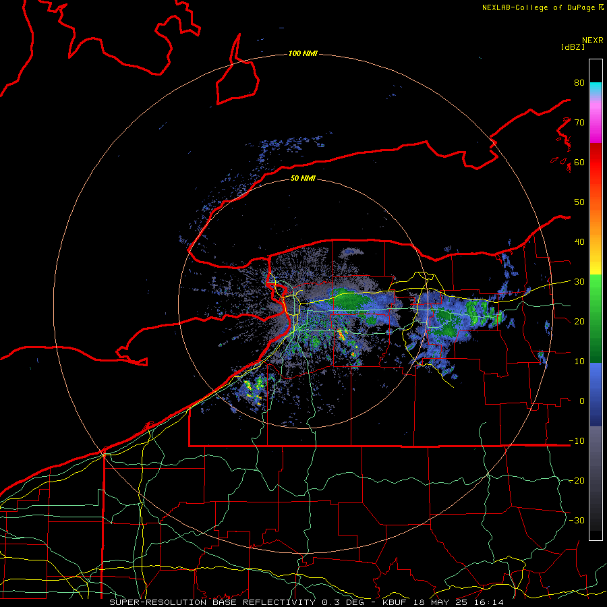Click the 10 value on the dBZ scale
Image resolution: width=607 pixels, height=607 pixels.
[x=579, y=362]
